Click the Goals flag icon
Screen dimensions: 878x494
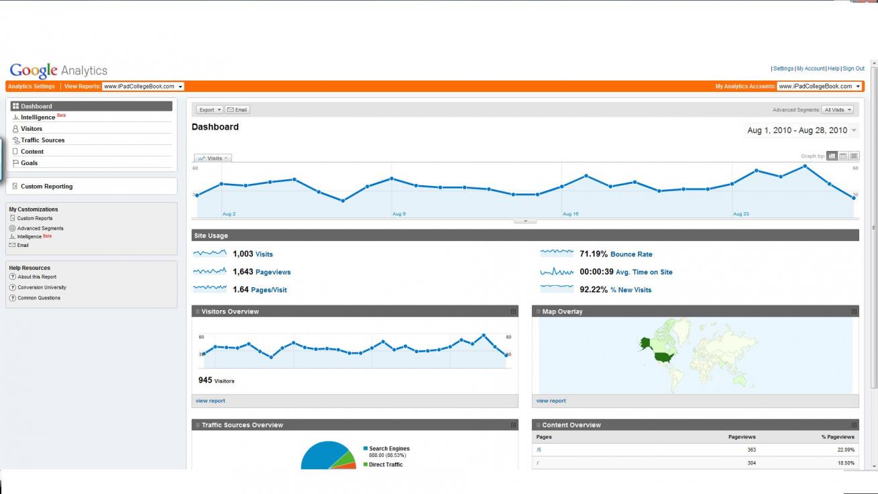[x=15, y=163]
